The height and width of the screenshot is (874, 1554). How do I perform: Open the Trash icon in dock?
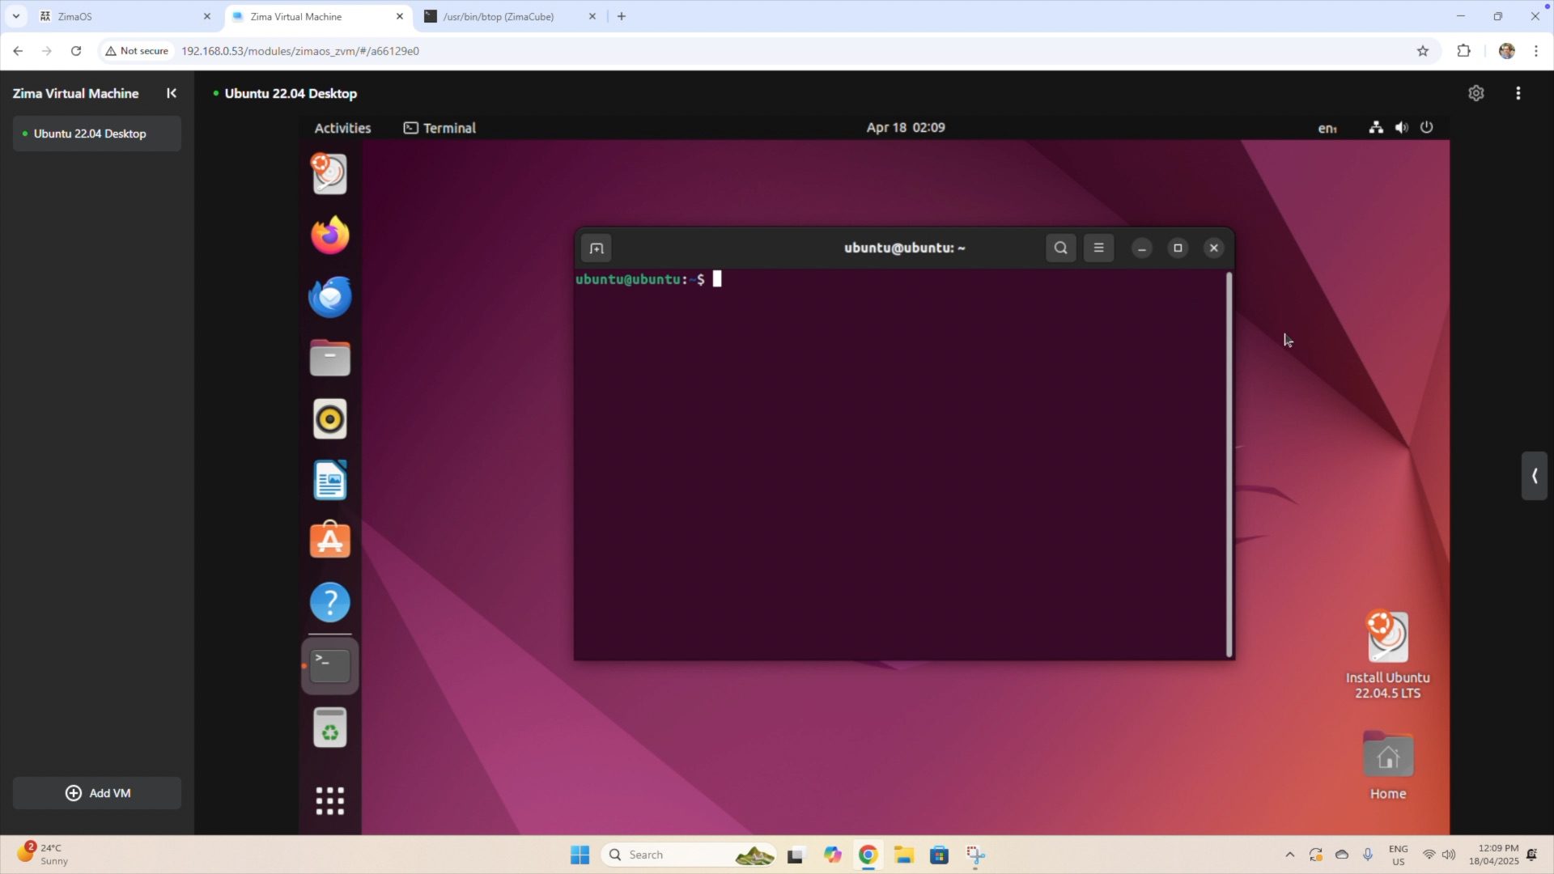(329, 728)
